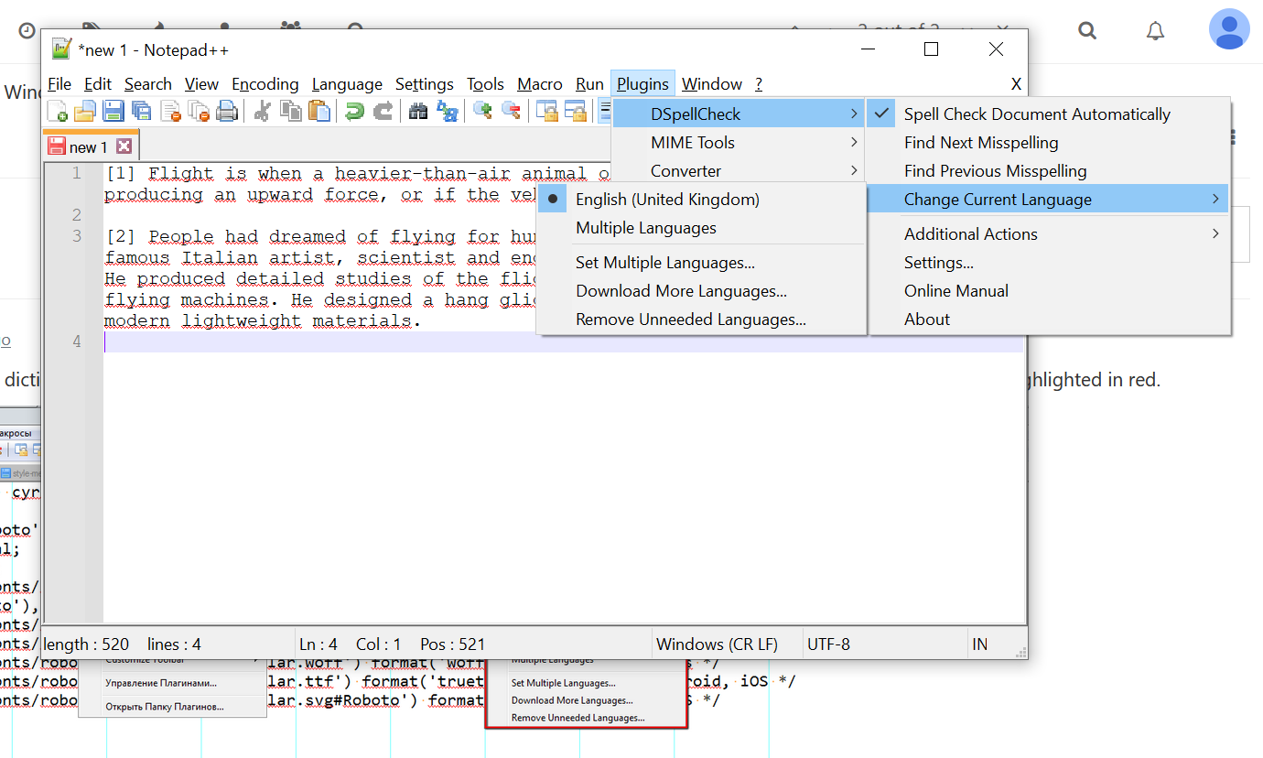Click the Save All toolbar icon
This screenshot has height=758, width=1263.
142,112
